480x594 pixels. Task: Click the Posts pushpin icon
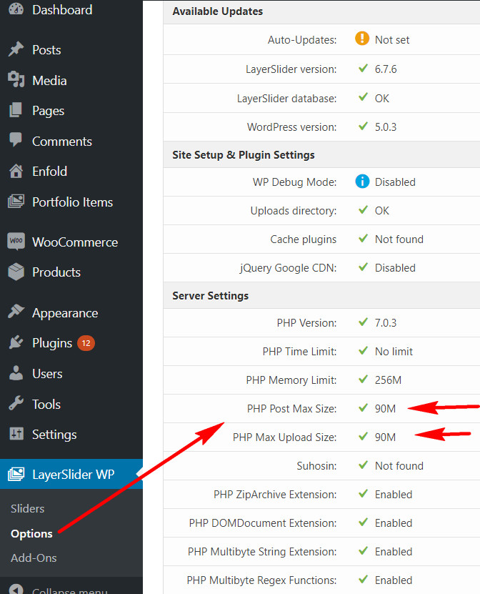[16, 49]
